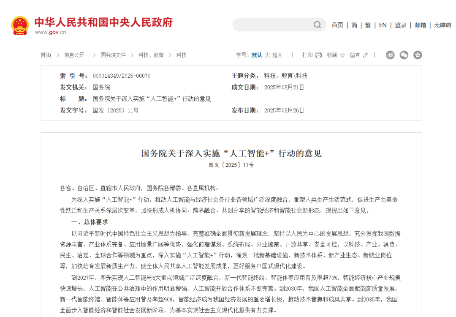Open the 登录 login link
The image size is (456, 317).
click(x=400, y=25)
